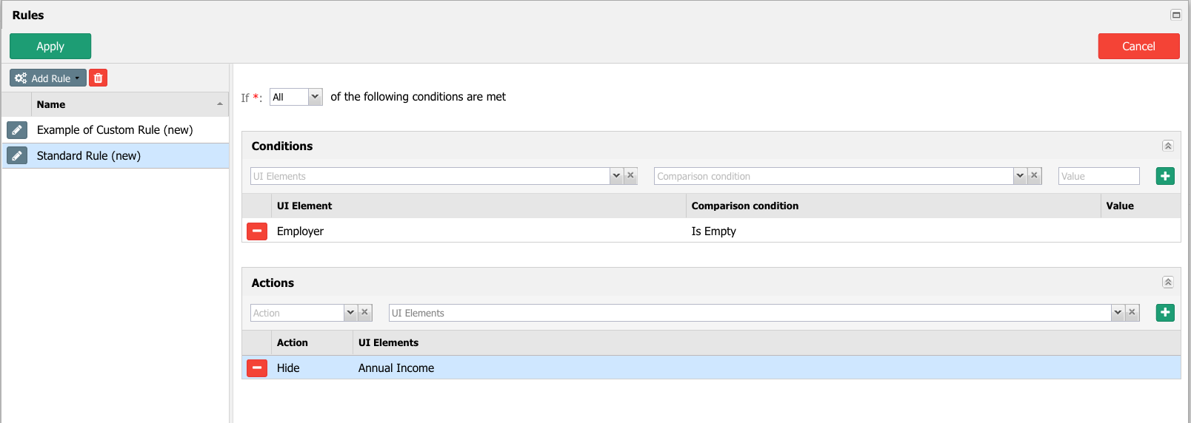Click the red trash delete rule icon
Viewport: 1191px width, 423px height.
click(x=98, y=78)
